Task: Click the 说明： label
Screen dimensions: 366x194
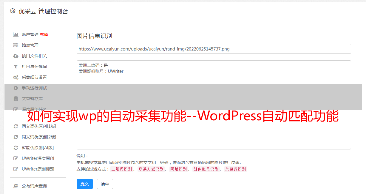Action: pyautogui.click(x=83, y=156)
